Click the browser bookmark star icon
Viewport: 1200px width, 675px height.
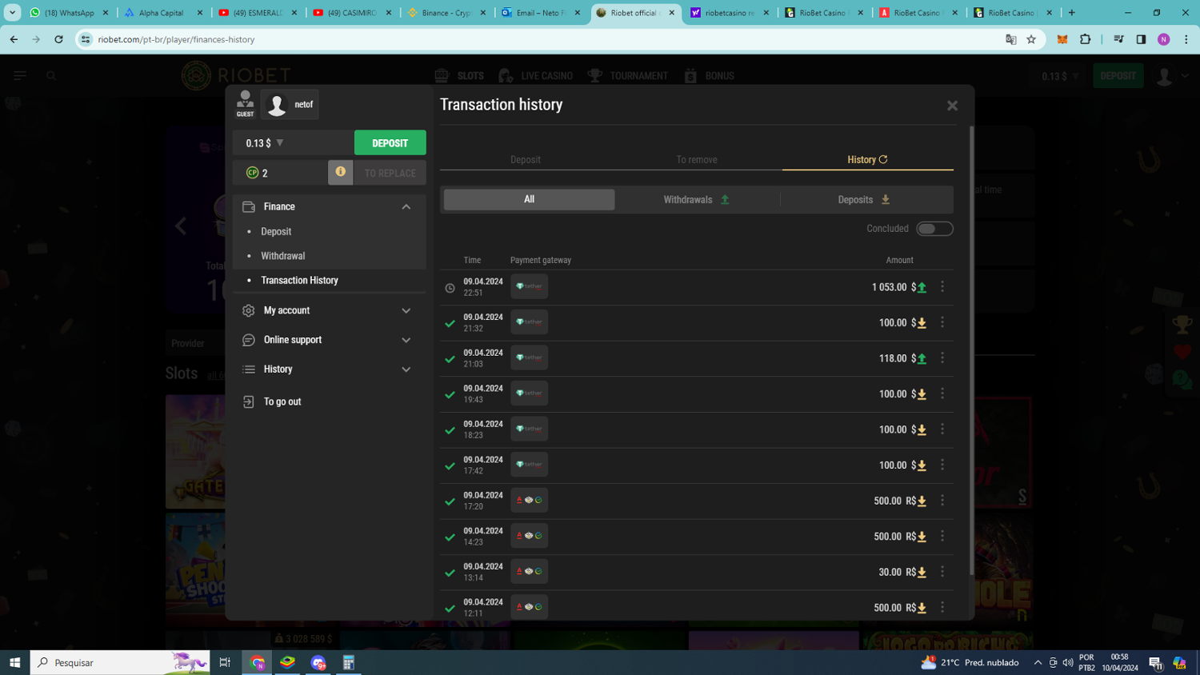(x=1031, y=39)
